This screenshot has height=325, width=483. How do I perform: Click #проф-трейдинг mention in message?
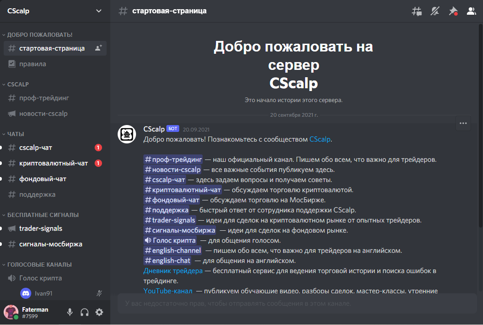click(173, 159)
